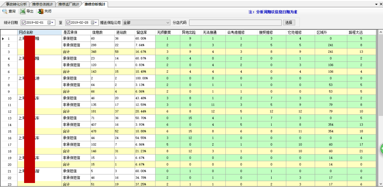
Task: Open the 推修总体统计 tab
Action: click(42, 4)
